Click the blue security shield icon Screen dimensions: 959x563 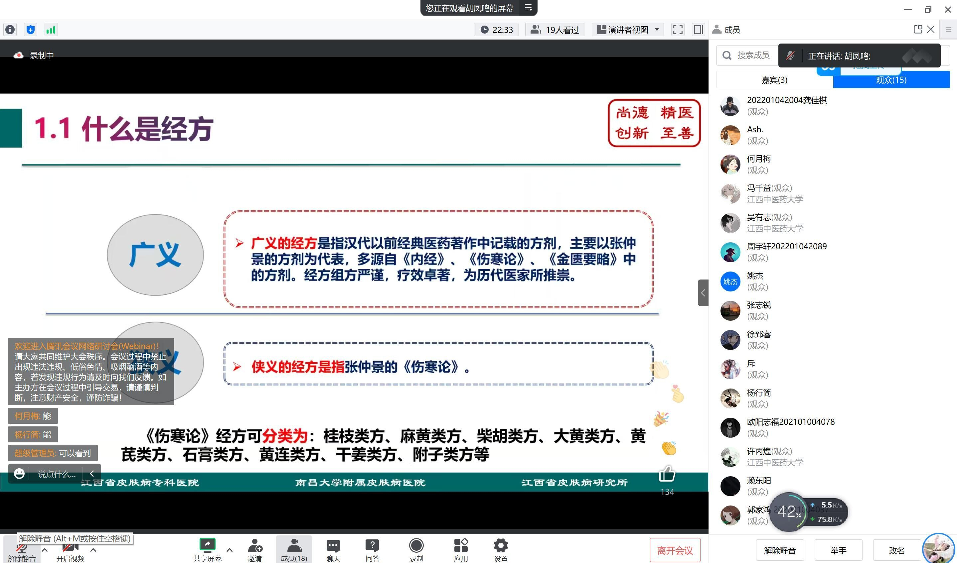pos(31,30)
